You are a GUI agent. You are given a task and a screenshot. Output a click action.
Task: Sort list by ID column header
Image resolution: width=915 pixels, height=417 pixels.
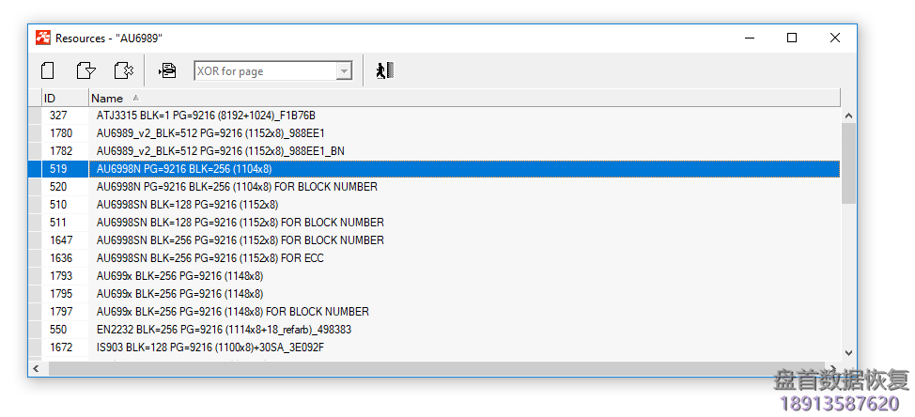(x=50, y=98)
